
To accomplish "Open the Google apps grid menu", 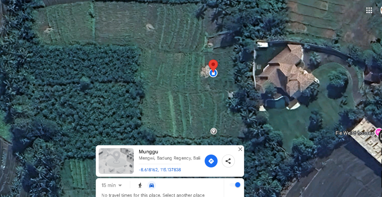I will click(x=369, y=10).
